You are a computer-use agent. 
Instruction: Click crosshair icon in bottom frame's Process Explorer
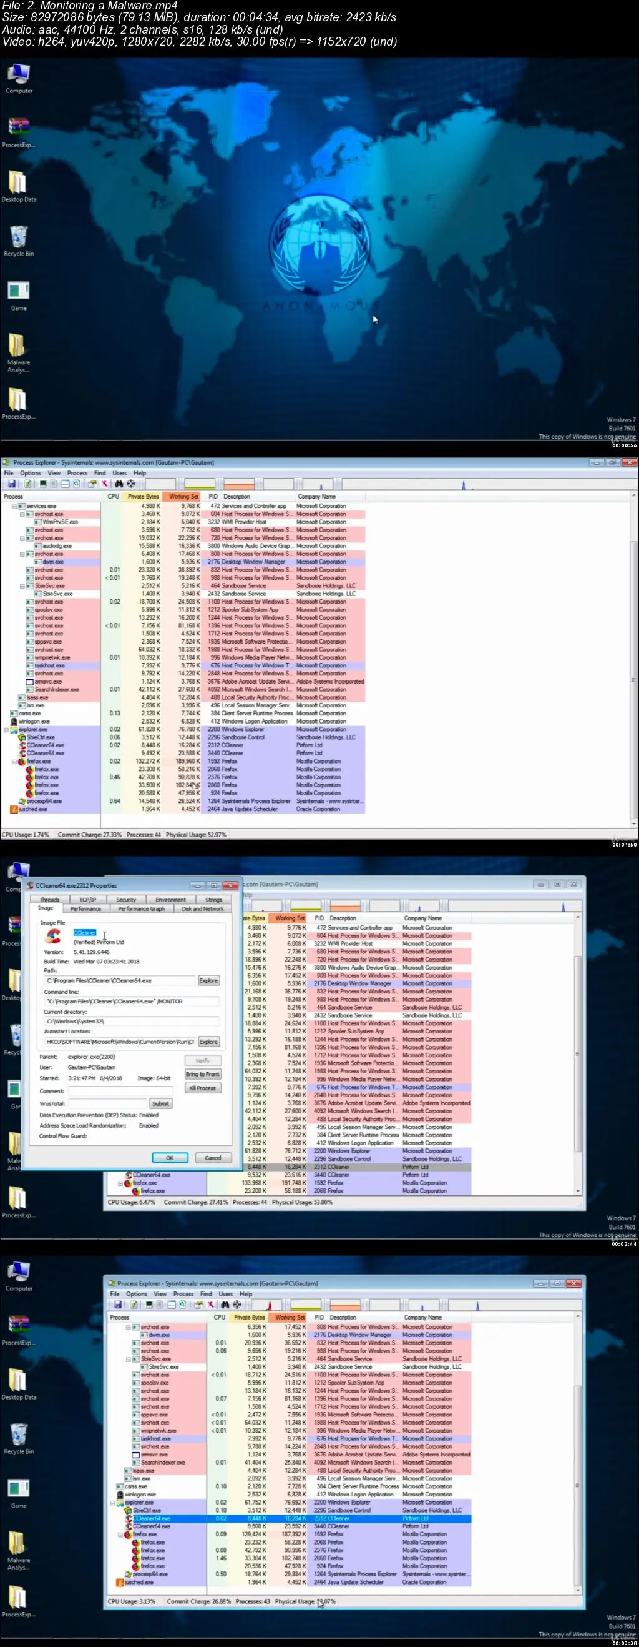pyautogui.click(x=237, y=1305)
